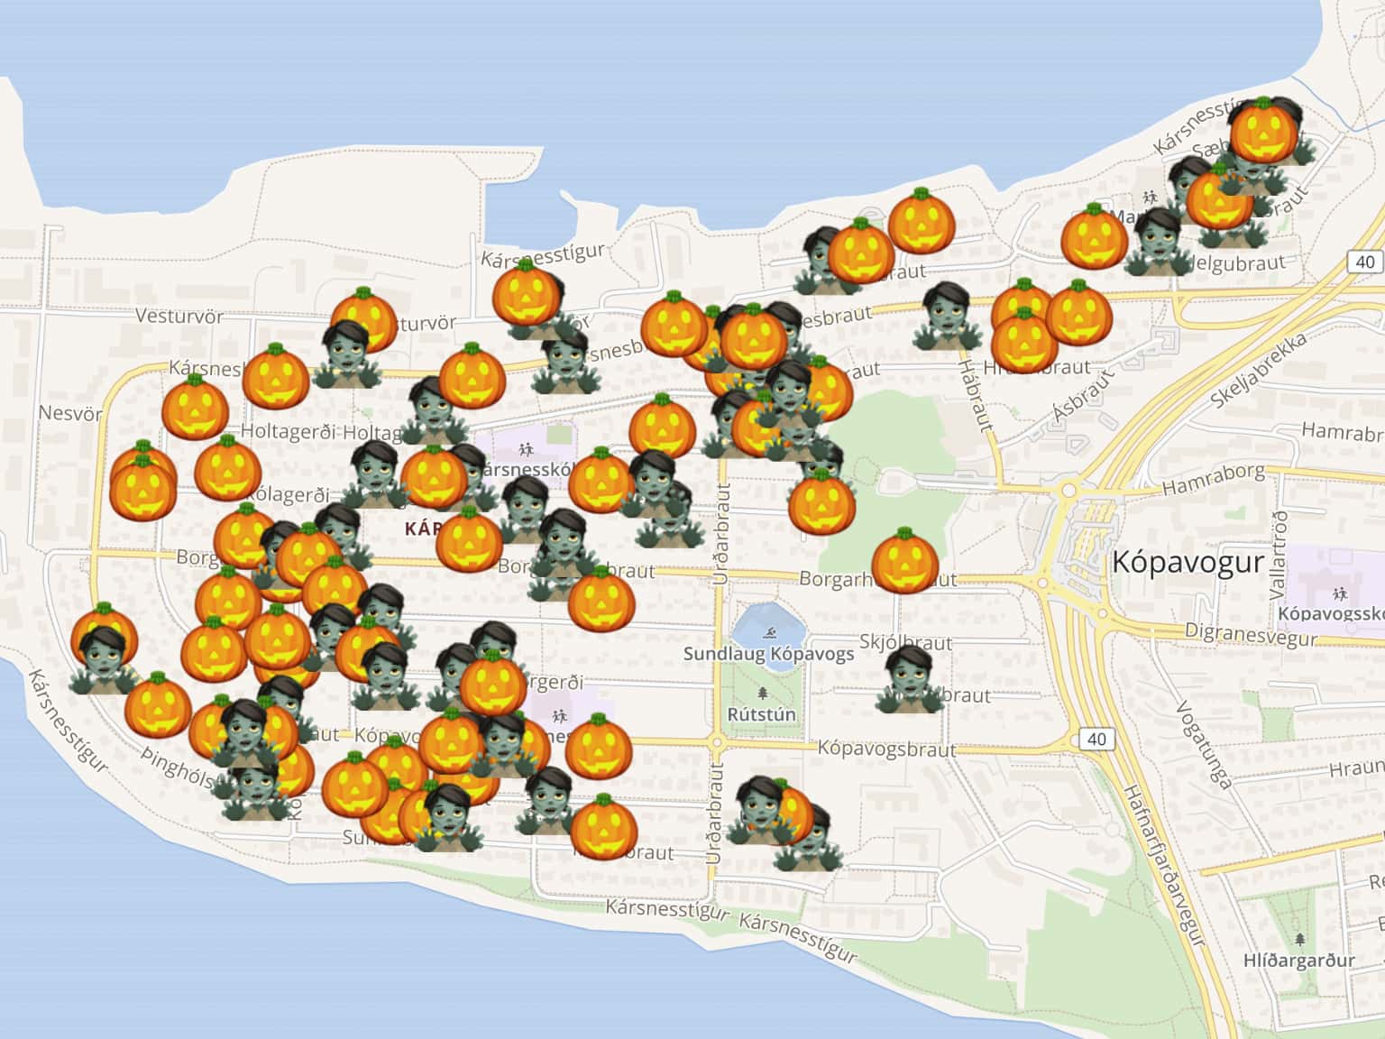The width and height of the screenshot is (1385, 1039).
Task: Click the Hlíðargarður park tree icon
Action: click(1298, 941)
